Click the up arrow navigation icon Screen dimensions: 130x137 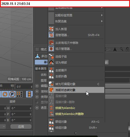click(x=115, y=49)
